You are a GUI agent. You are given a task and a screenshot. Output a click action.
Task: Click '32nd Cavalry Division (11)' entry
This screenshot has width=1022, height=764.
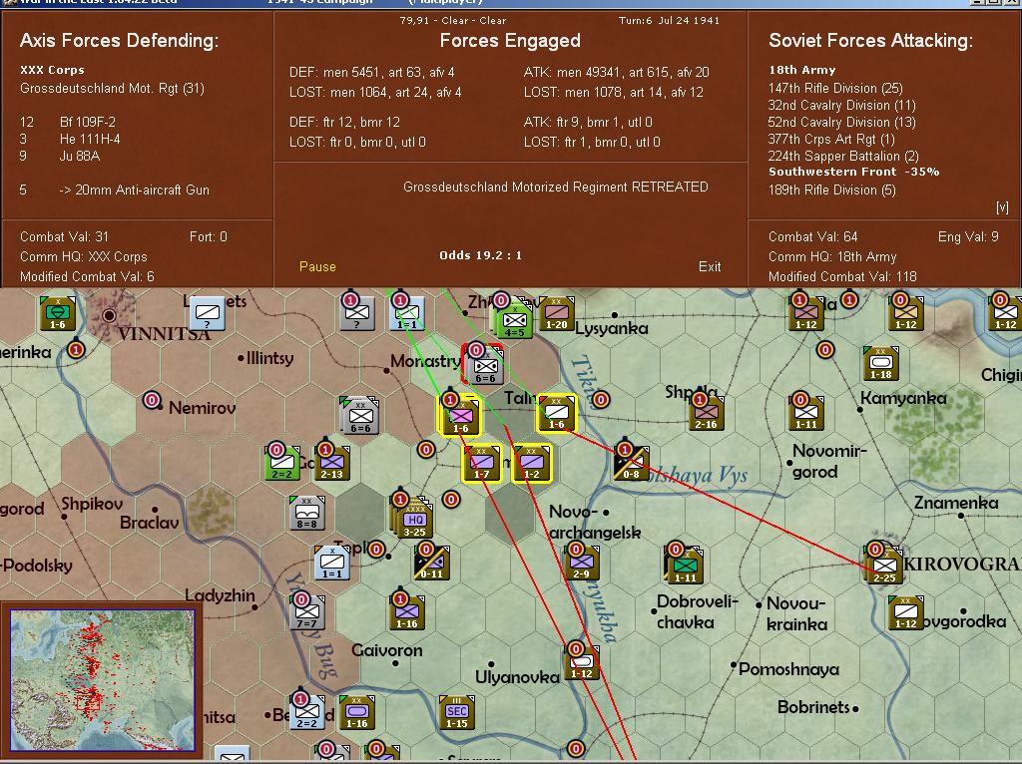[x=842, y=105]
